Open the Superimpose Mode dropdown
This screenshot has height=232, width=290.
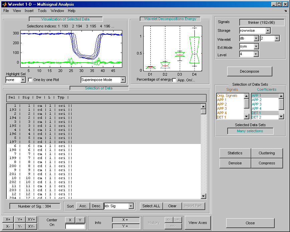(123, 80)
